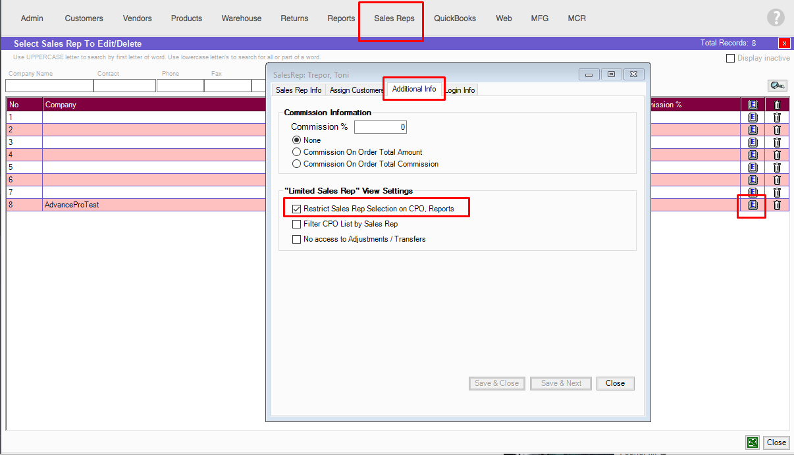Click the dialog's Close button

615,383
